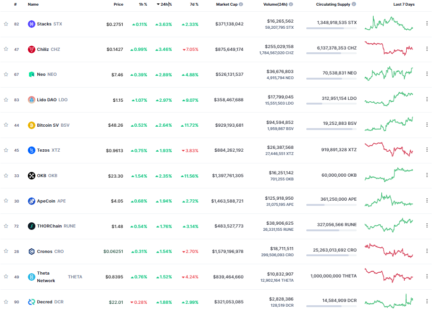Click the three-dot menu for Tezos

coord(427,150)
